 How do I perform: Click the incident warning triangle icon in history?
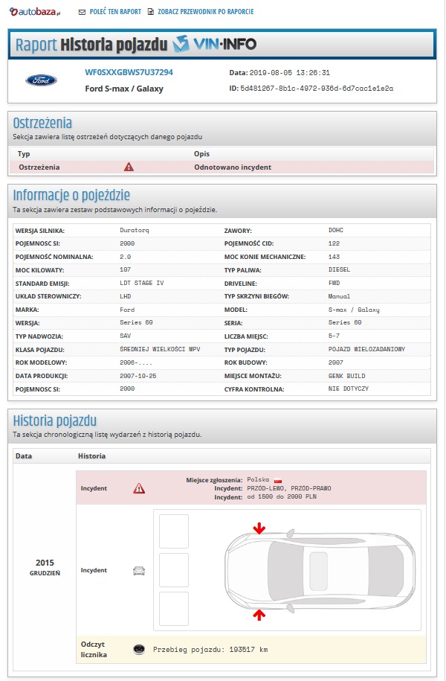139,488
